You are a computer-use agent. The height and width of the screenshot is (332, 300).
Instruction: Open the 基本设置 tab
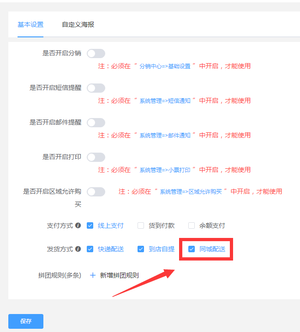click(30, 24)
